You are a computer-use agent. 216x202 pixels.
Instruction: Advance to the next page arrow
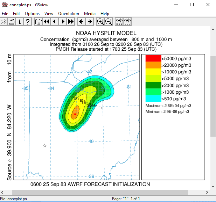[63, 22]
